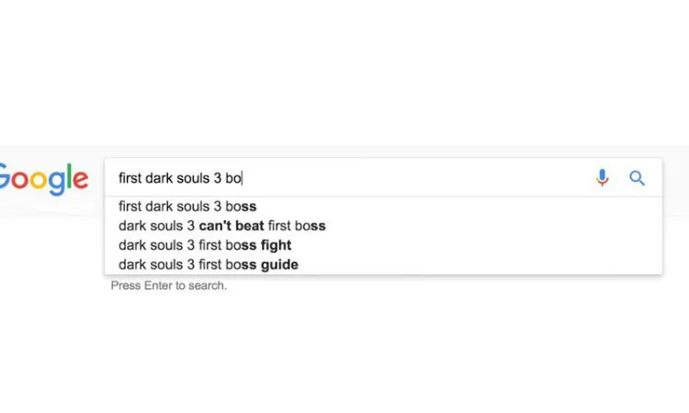Click the green letter l in Google logo
Image resolution: width=689 pixels, height=413 pixels.
pyautogui.click(x=67, y=177)
